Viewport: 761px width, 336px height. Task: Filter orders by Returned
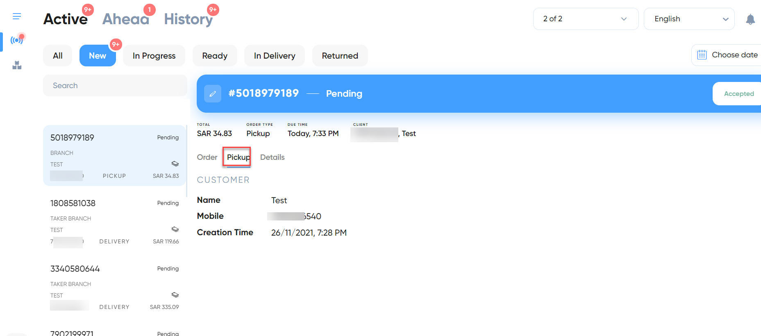(x=340, y=56)
